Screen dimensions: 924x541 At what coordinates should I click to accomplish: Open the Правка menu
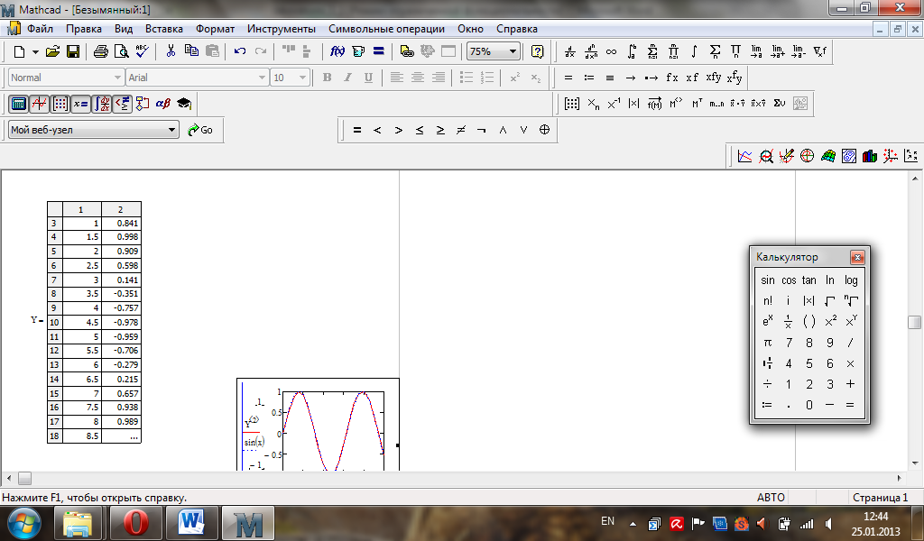[84, 29]
